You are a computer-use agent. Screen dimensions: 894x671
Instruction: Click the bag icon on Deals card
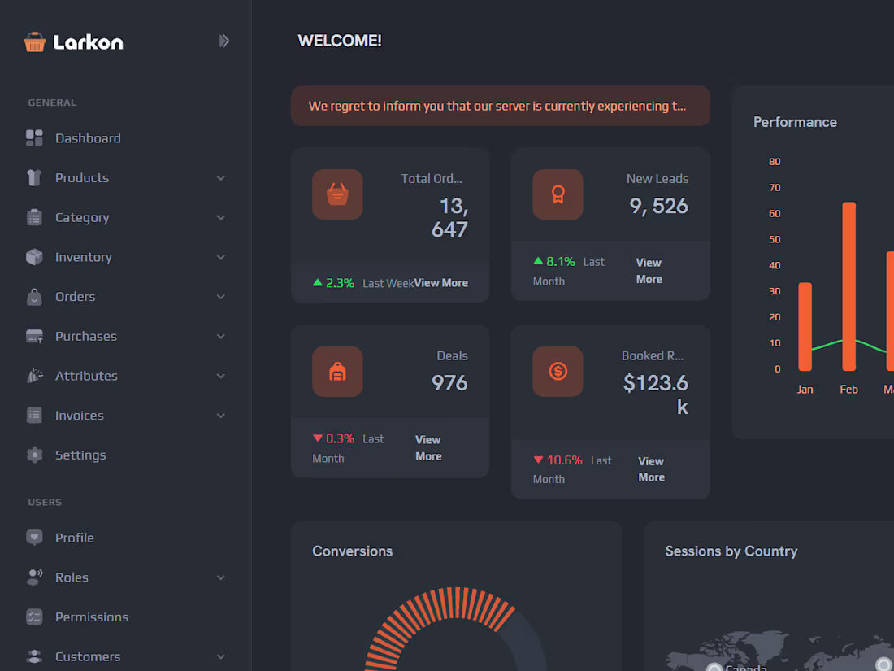point(337,371)
